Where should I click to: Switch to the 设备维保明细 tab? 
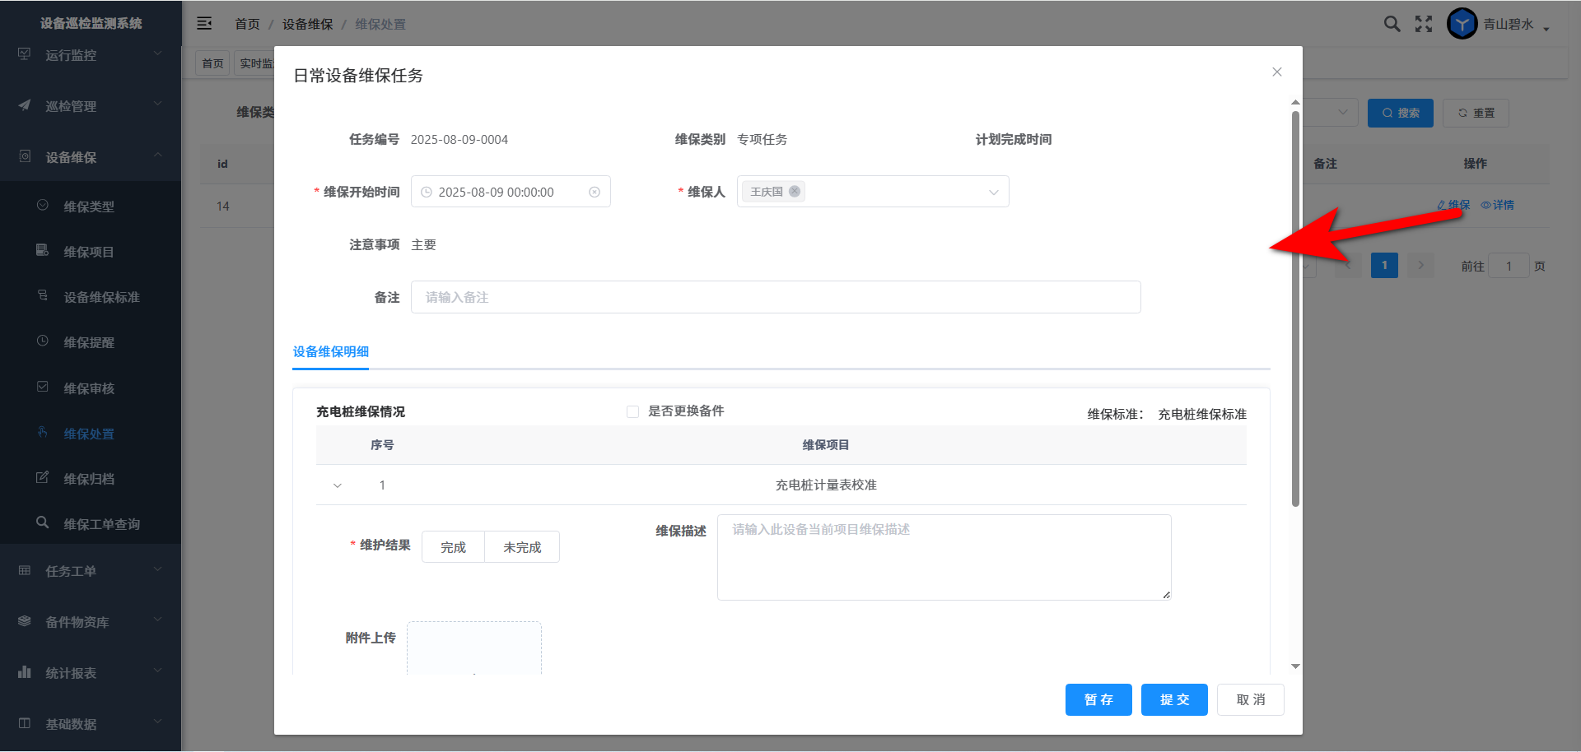click(x=331, y=352)
